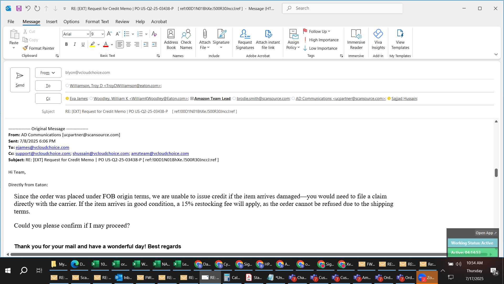Open Follow Up dropdown menu
Image resolution: width=504 pixels, height=284 pixels.
[x=317, y=31]
